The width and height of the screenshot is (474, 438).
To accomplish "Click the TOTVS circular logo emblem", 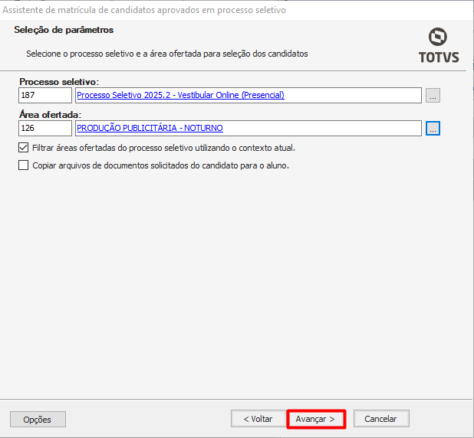I will pos(439,37).
